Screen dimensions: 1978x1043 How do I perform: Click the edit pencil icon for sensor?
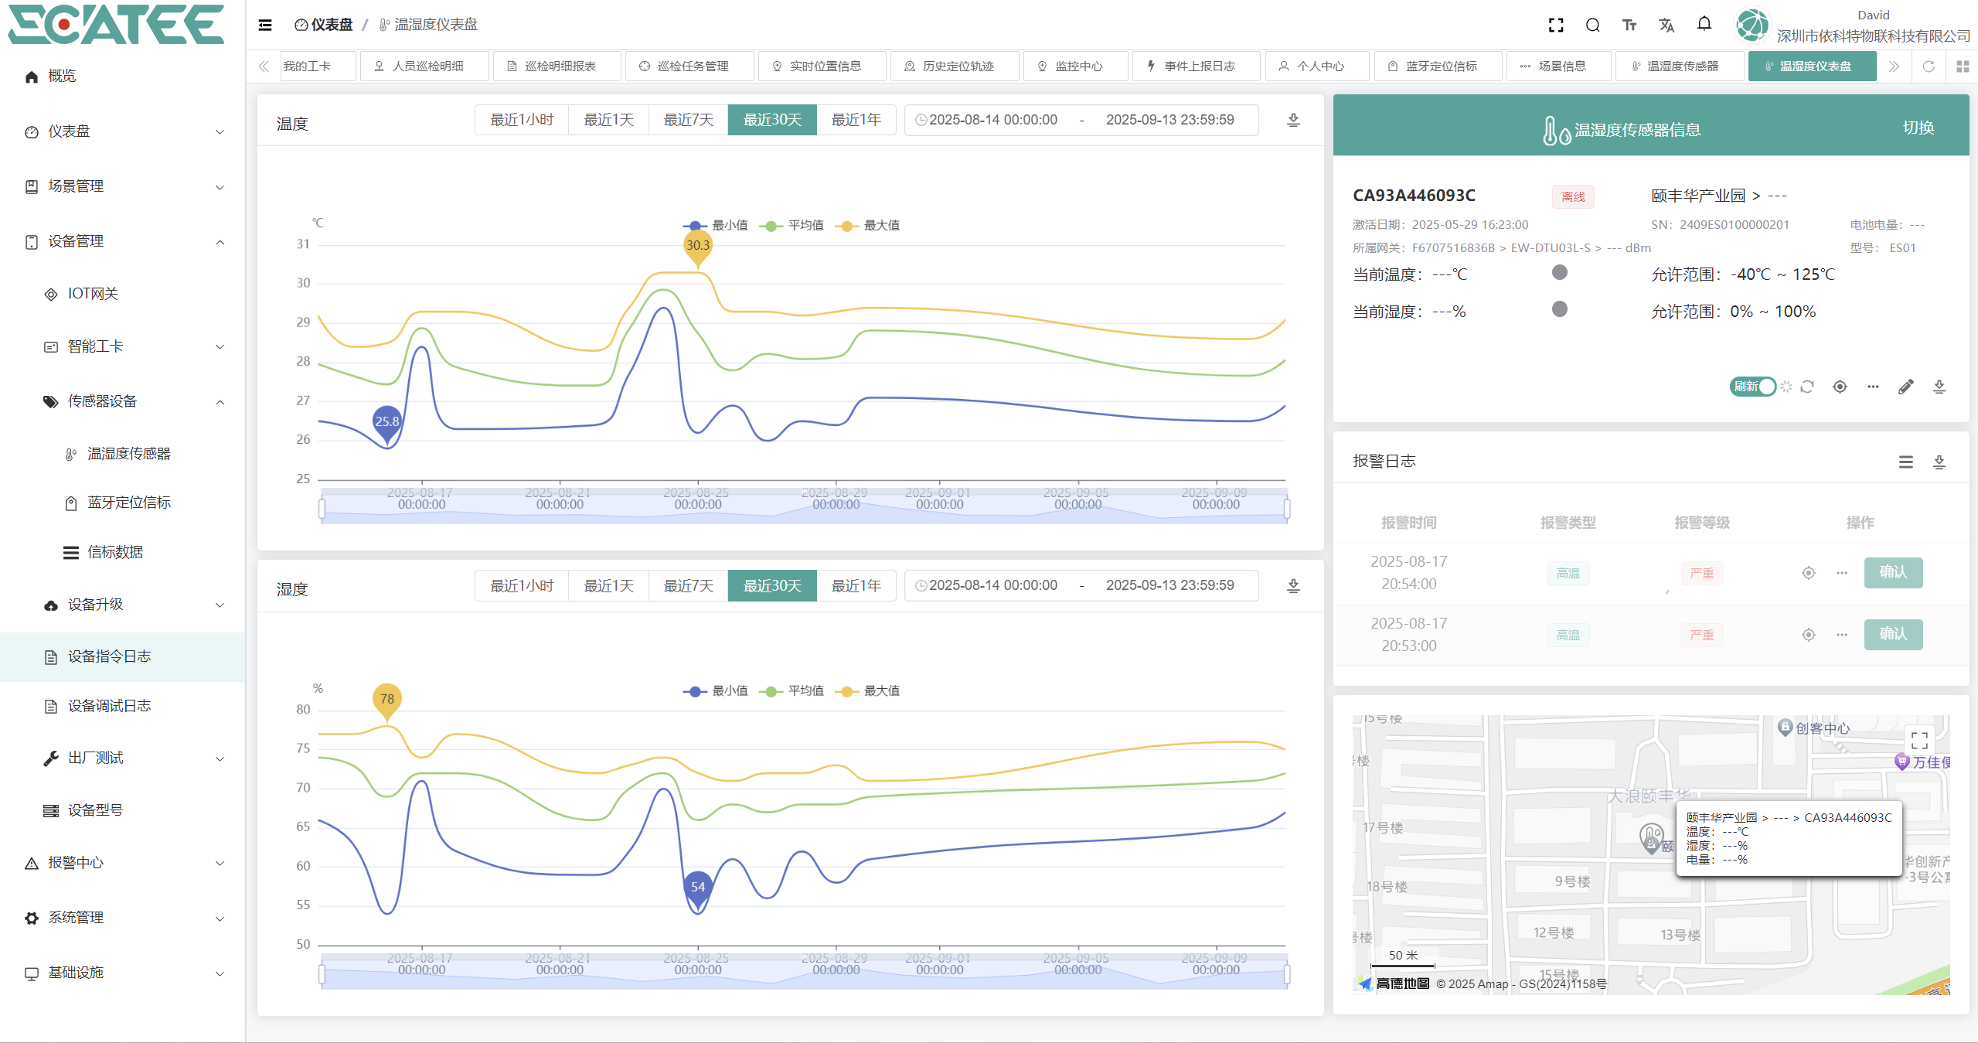click(x=1905, y=387)
